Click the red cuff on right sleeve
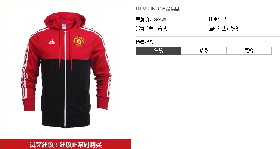The height and width of the screenshot is (149, 280). pyautogui.click(x=103, y=103)
